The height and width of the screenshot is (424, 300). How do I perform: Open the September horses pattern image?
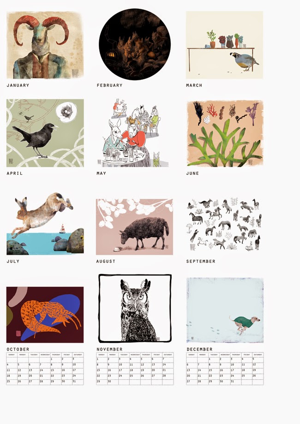224,224
